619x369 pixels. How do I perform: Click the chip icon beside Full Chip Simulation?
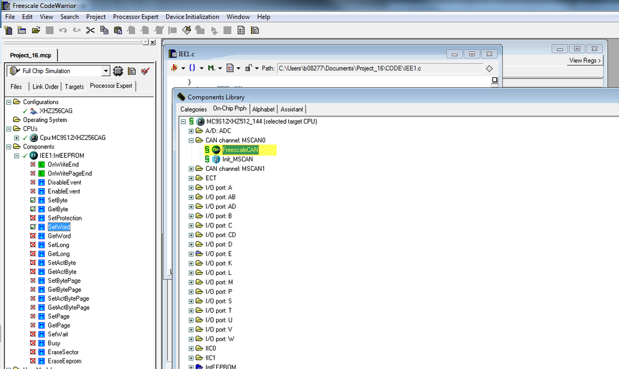(118, 71)
